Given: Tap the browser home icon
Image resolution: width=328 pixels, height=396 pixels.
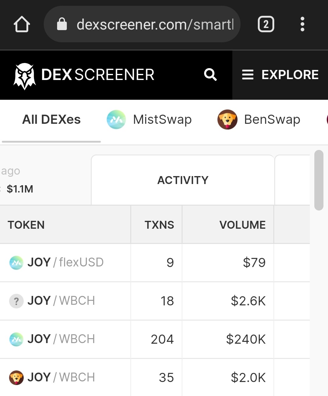Looking at the screenshot, I should click(22, 24).
